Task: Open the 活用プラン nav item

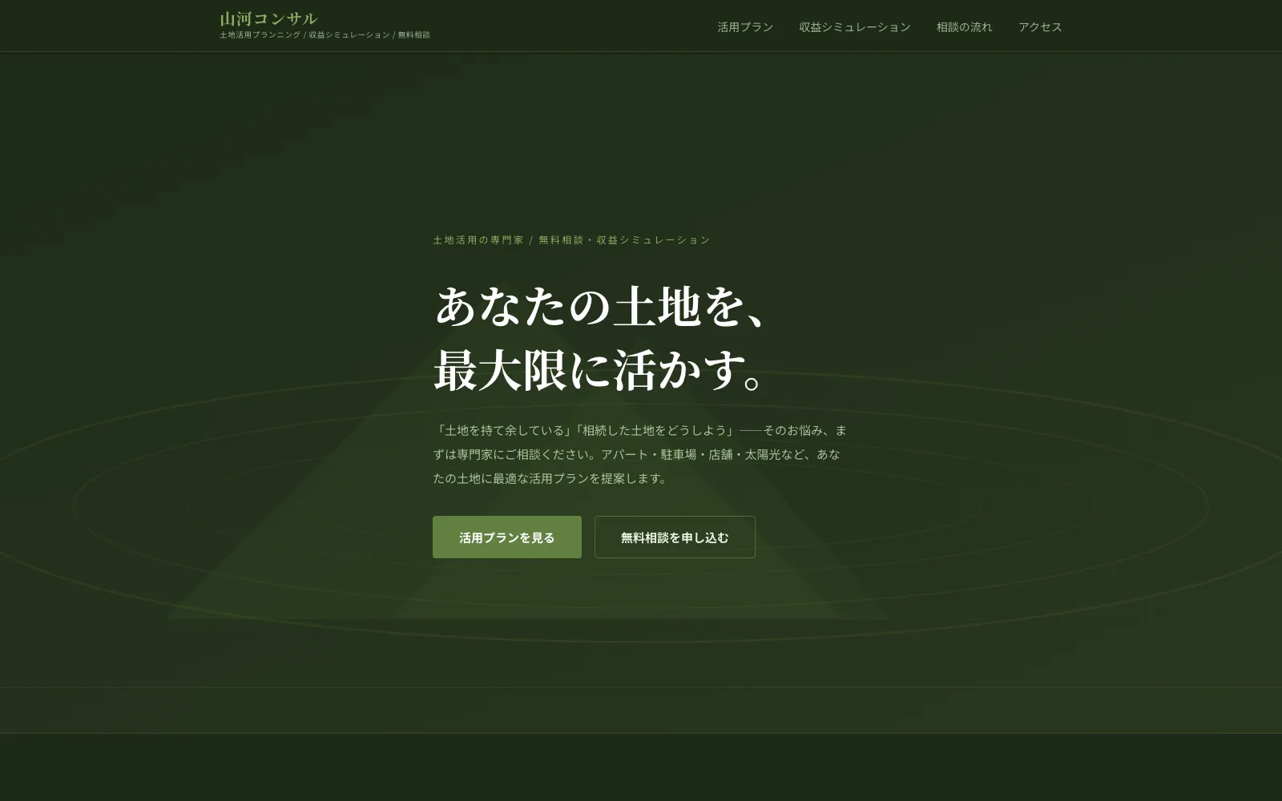Action: coord(745,26)
